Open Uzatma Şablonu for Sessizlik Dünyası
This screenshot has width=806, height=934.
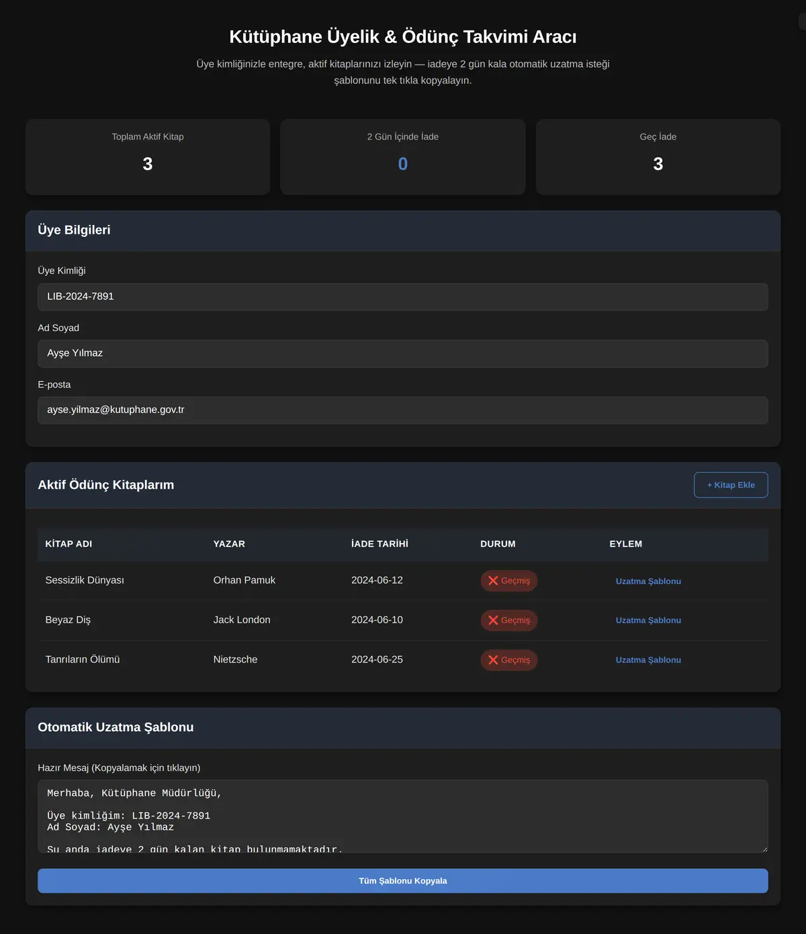click(648, 581)
